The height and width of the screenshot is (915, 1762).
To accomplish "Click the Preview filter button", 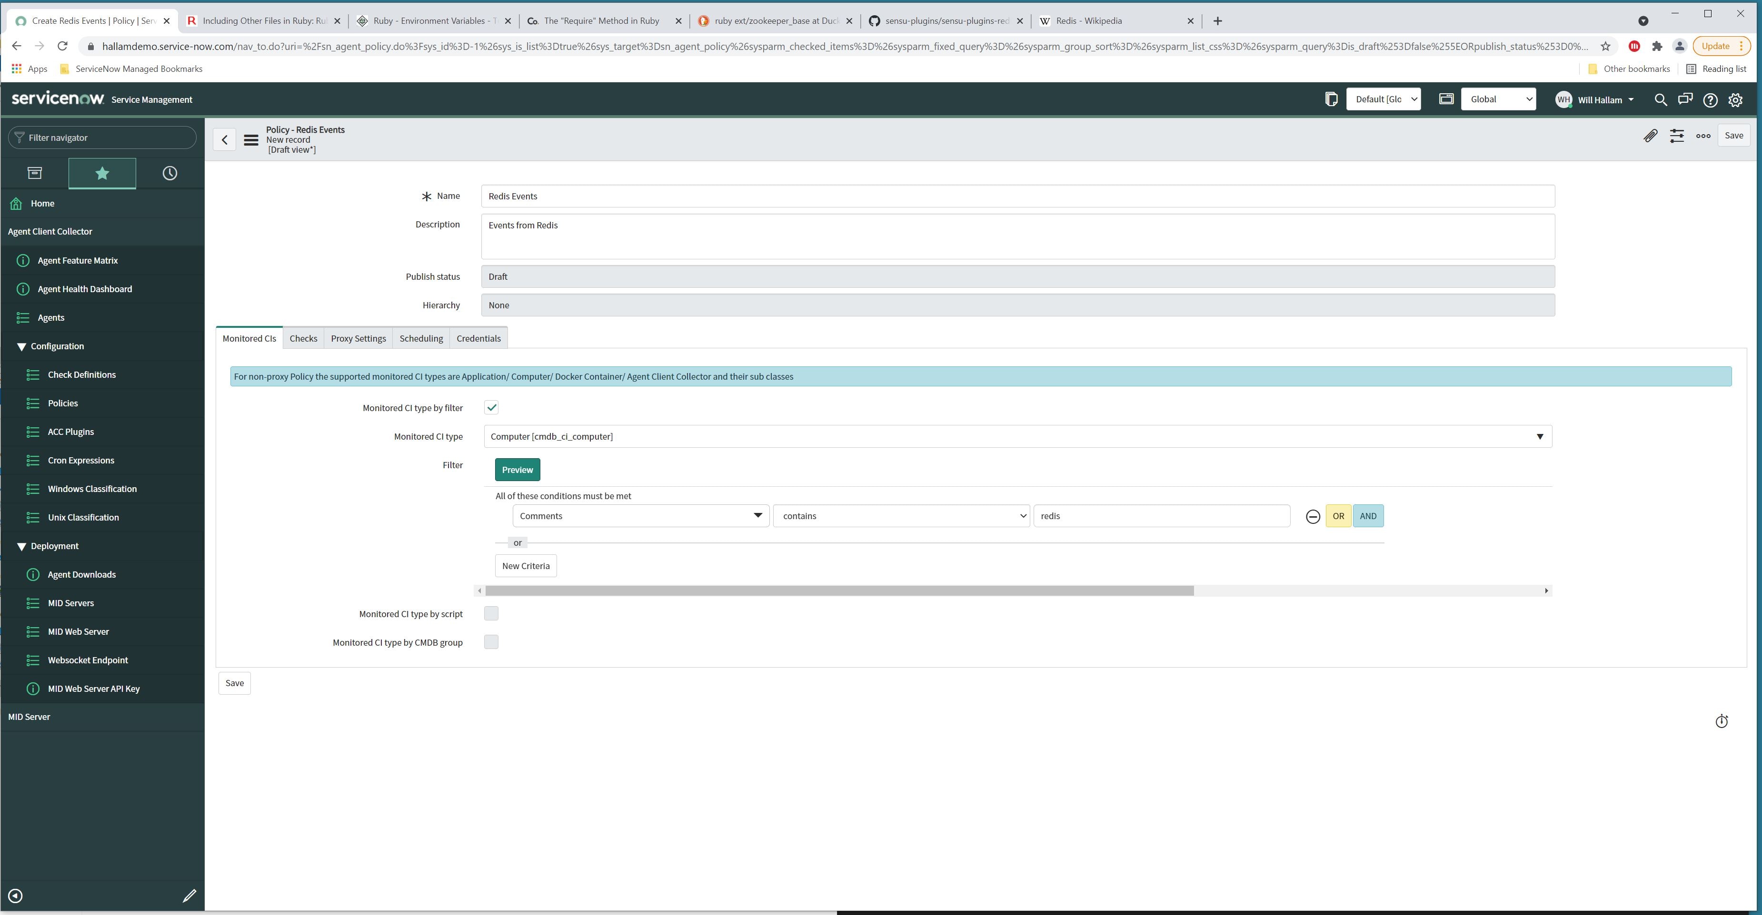I will click(517, 470).
